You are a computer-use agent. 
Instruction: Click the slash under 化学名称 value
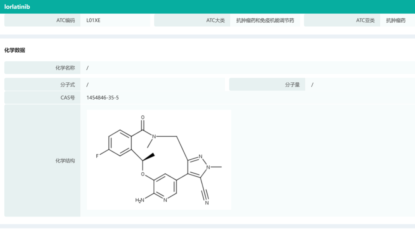[88, 67]
